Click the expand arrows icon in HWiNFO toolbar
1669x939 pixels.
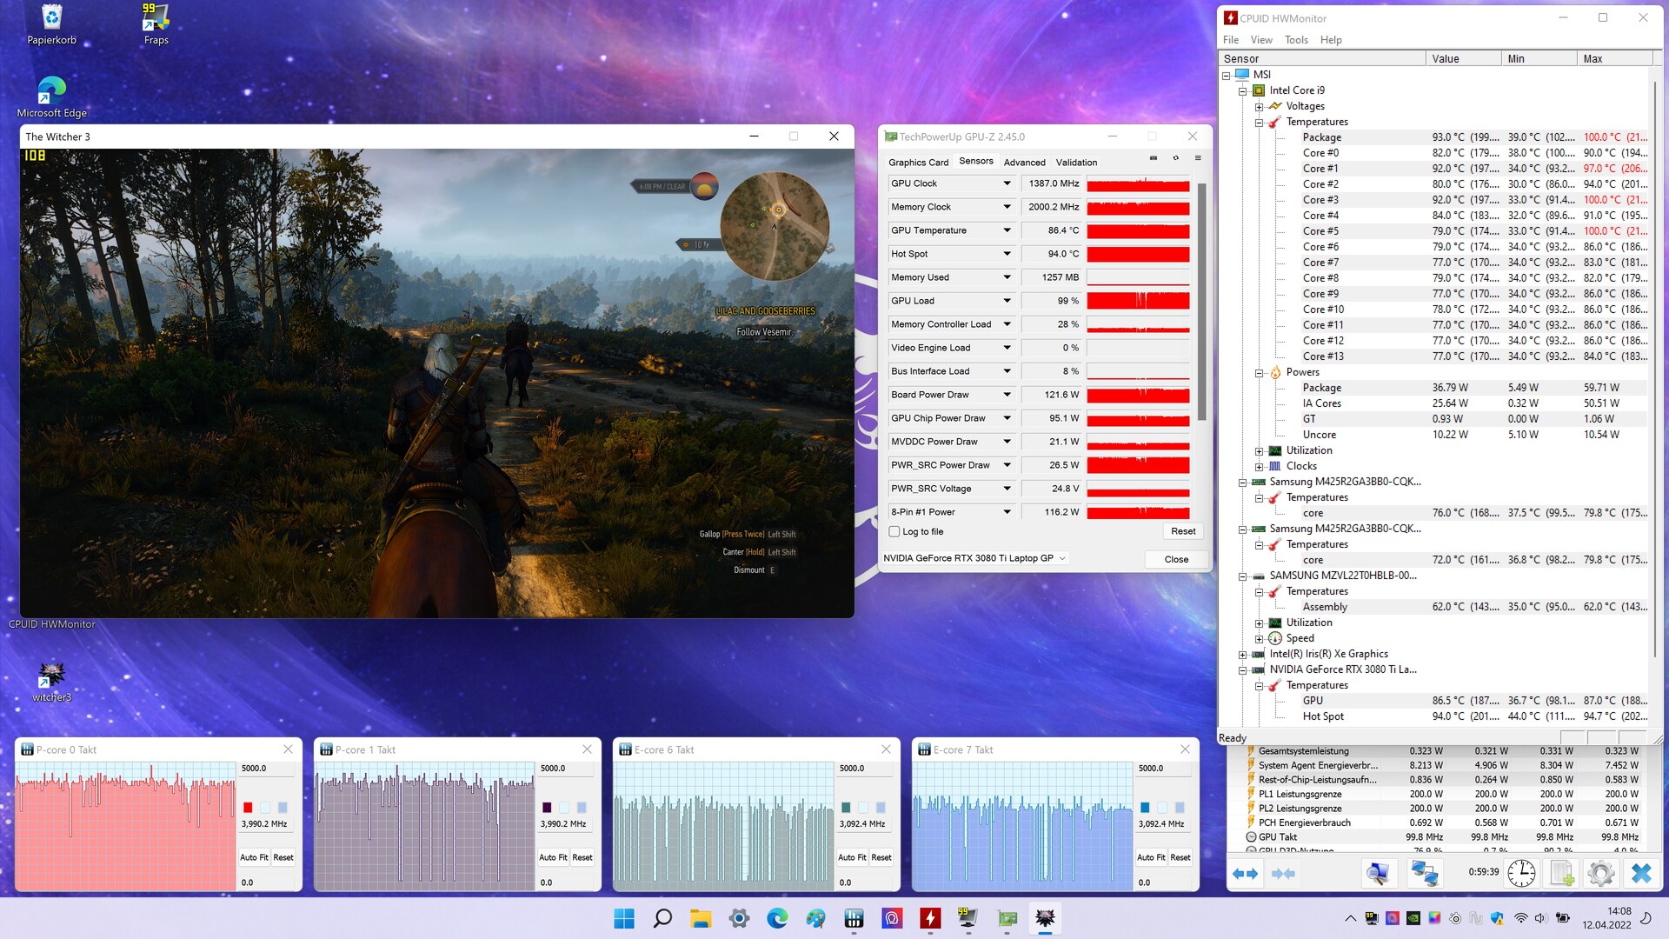tap(1246, 874)
